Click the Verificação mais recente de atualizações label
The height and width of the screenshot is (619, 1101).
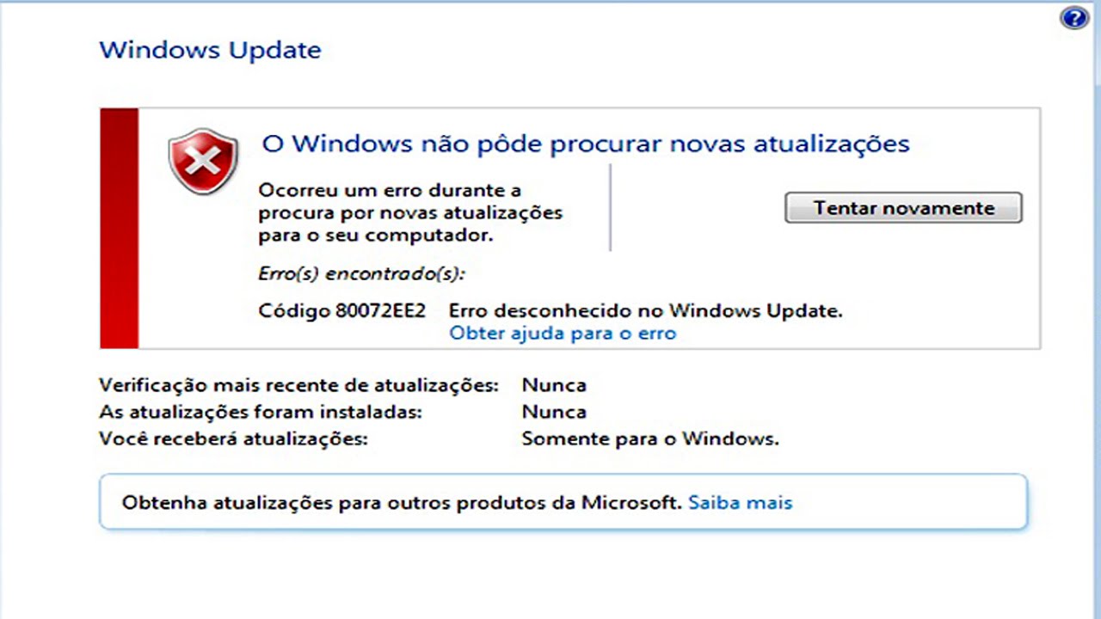(x=298, y=385)
